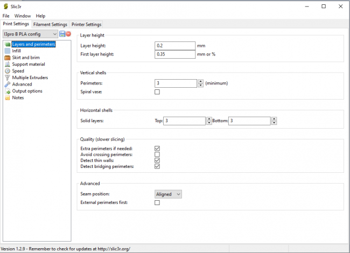The height and width of the screenshot is (253, 350).
Task: Select Advanced wrench item in sidebar
Action: click(x=22, y=85)
